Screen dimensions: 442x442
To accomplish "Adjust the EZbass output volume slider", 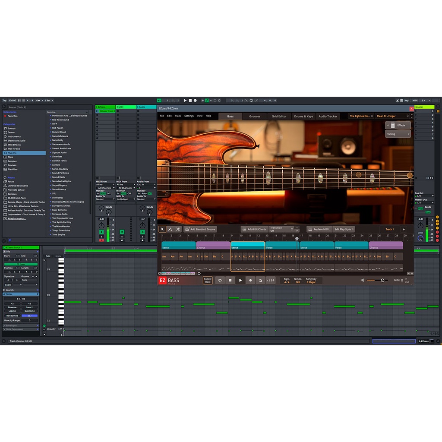I will point(382,281).
